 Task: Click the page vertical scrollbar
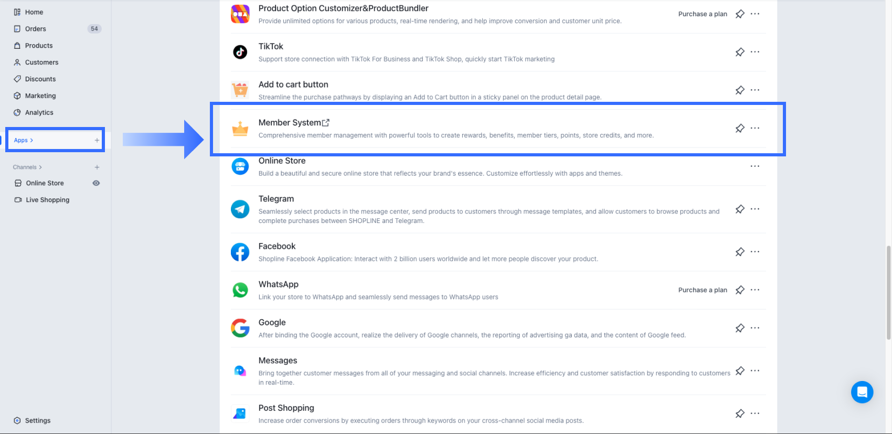(x=888, y=292)
